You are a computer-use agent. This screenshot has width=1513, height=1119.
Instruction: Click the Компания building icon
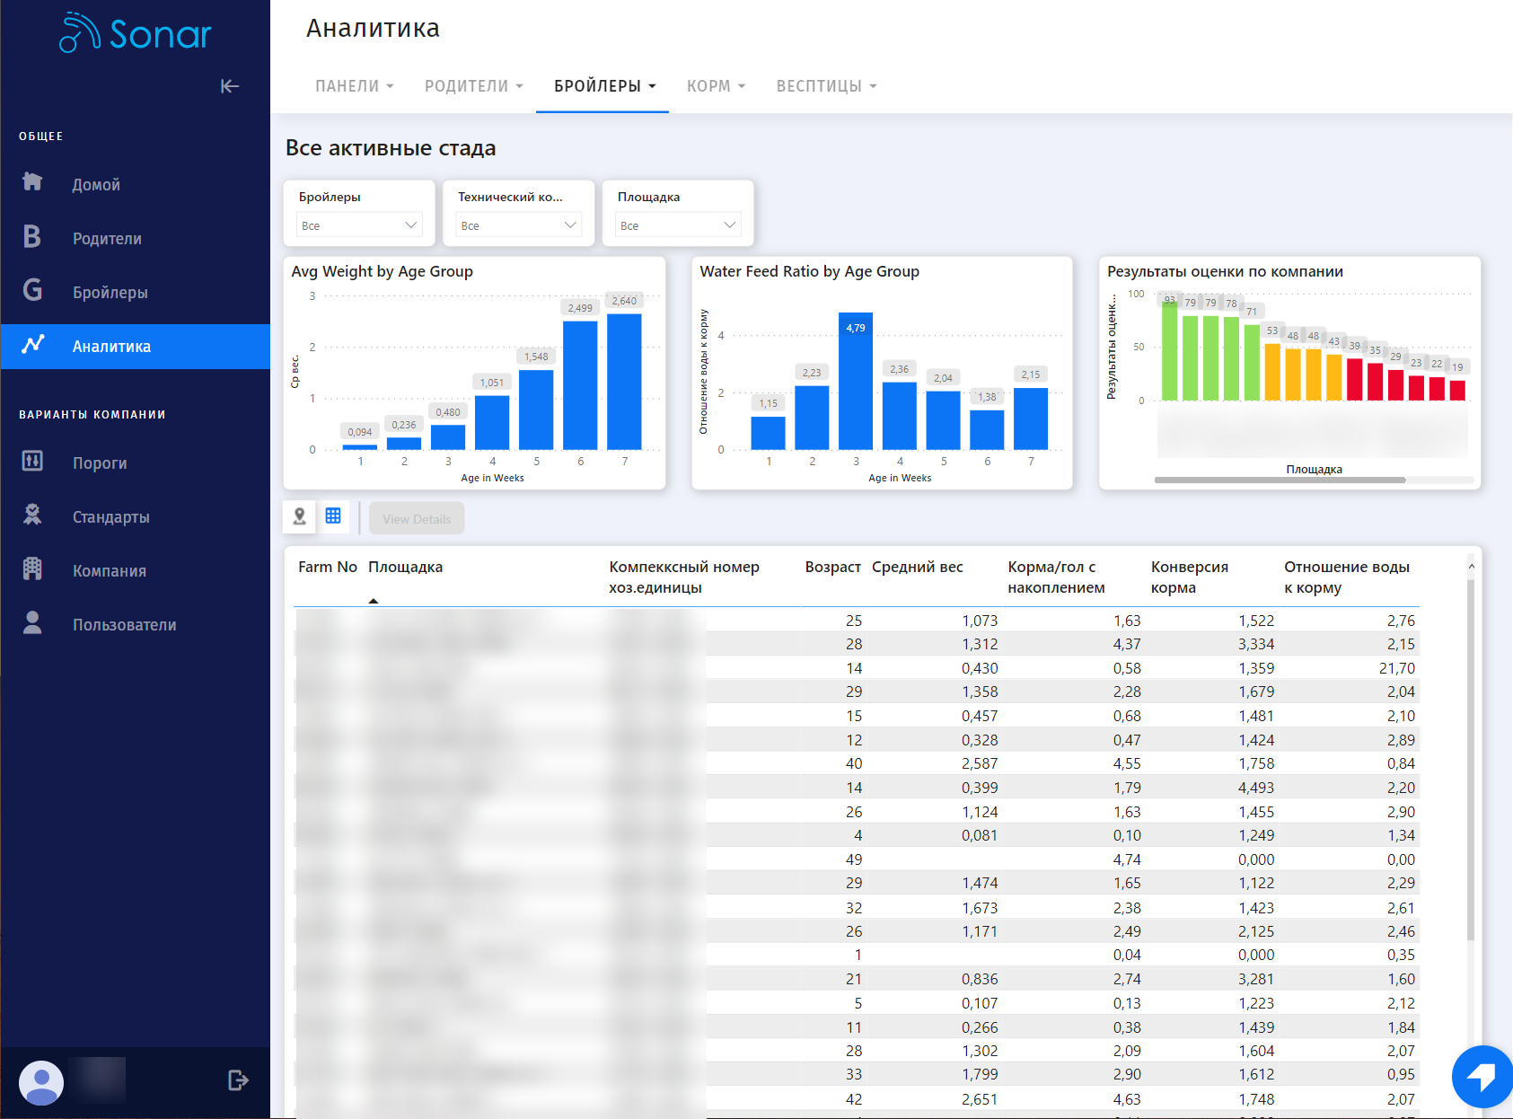(x=32, y=568)
